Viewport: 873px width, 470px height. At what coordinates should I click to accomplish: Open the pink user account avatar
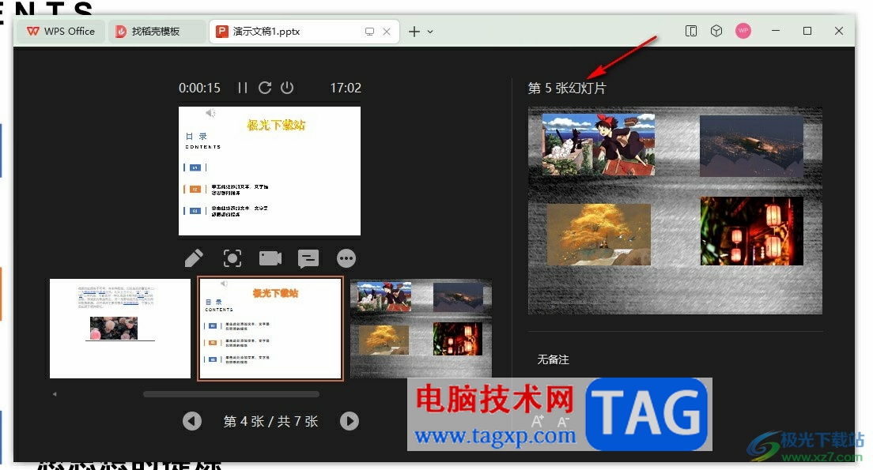[x=743, y=31]
